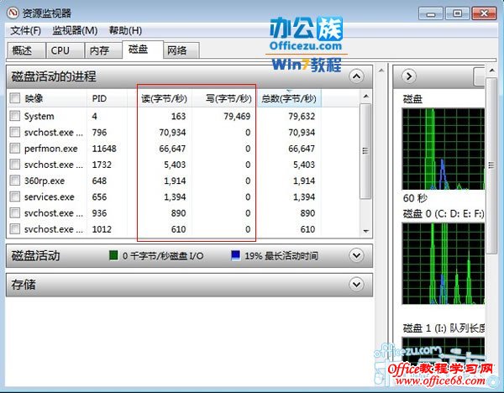Expand the 存储 section chevron
Image resolution: width=504 pixels, height=393 pixels.
(x=356, y=285)
